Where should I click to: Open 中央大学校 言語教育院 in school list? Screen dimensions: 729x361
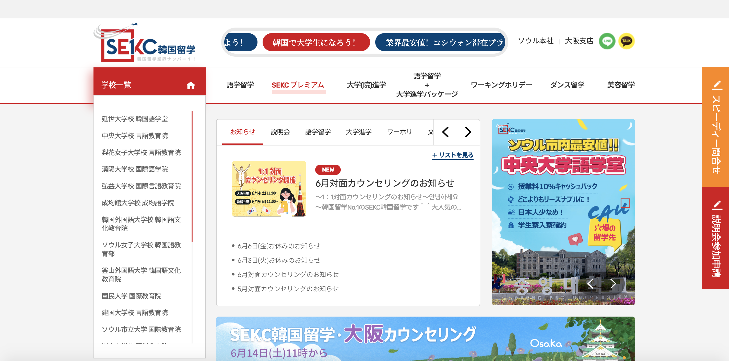(x=135, y=136)
